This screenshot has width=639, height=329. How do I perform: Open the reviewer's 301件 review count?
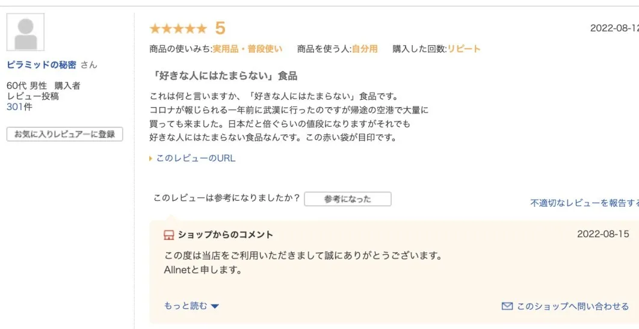(19, 107)
